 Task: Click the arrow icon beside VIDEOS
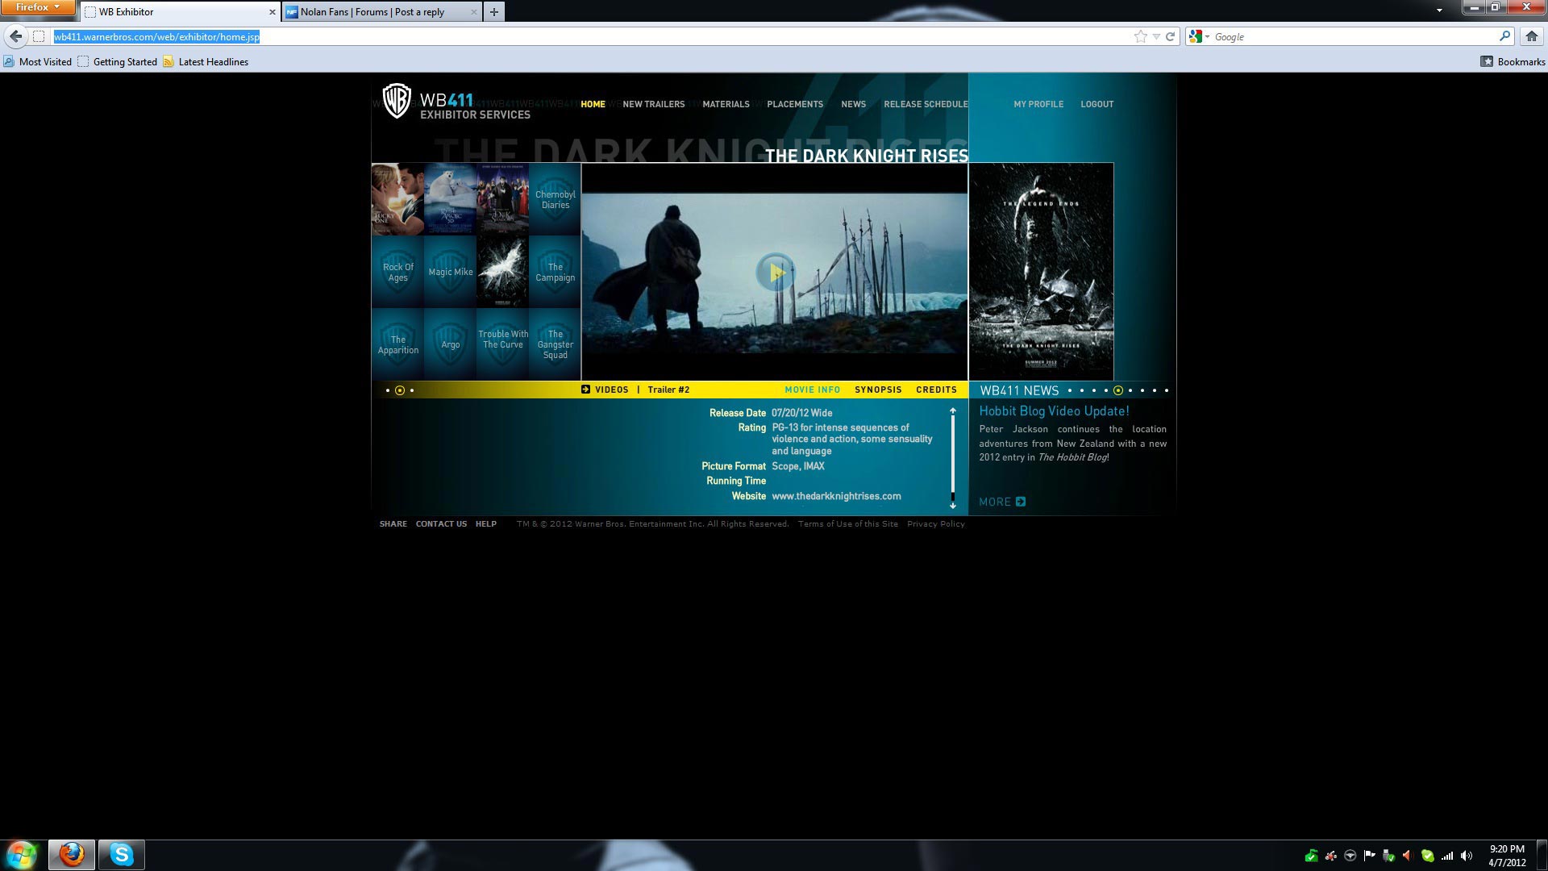585,390
